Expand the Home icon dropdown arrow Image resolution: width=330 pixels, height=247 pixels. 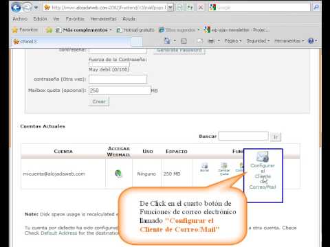(x=175, y=41)
